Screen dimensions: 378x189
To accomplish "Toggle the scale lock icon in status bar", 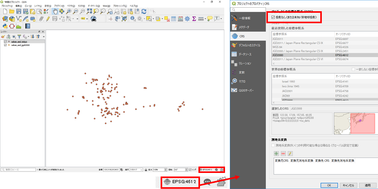I will click(x=146, y=170).
